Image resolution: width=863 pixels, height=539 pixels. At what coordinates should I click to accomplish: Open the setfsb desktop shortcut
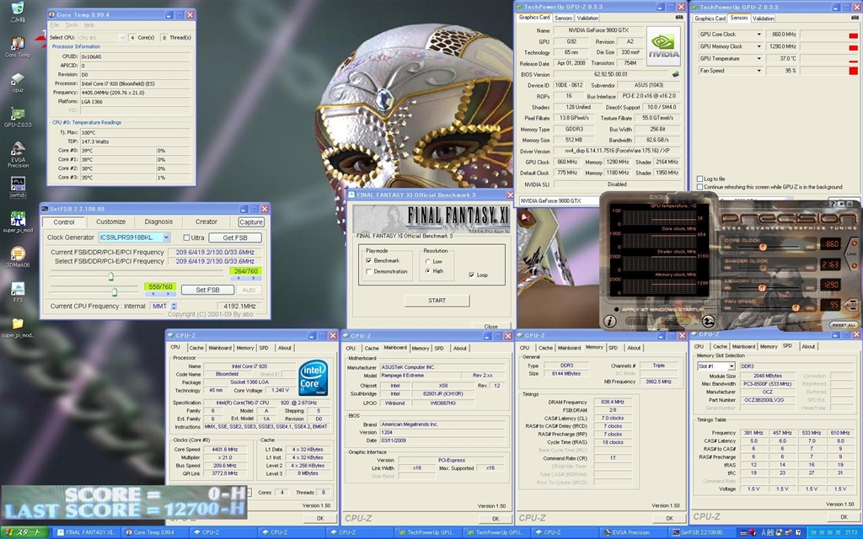coord(18,185)
